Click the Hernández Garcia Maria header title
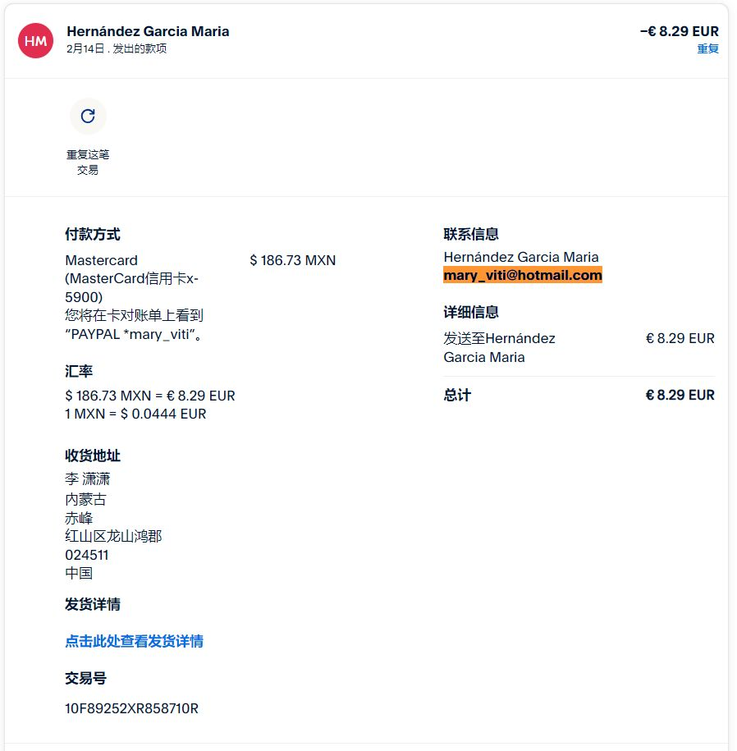Screen dimensions: 737x751 coord(148,31)
